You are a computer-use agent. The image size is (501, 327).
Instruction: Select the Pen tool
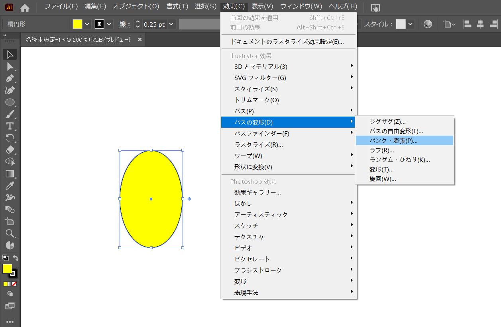[10, 78]
